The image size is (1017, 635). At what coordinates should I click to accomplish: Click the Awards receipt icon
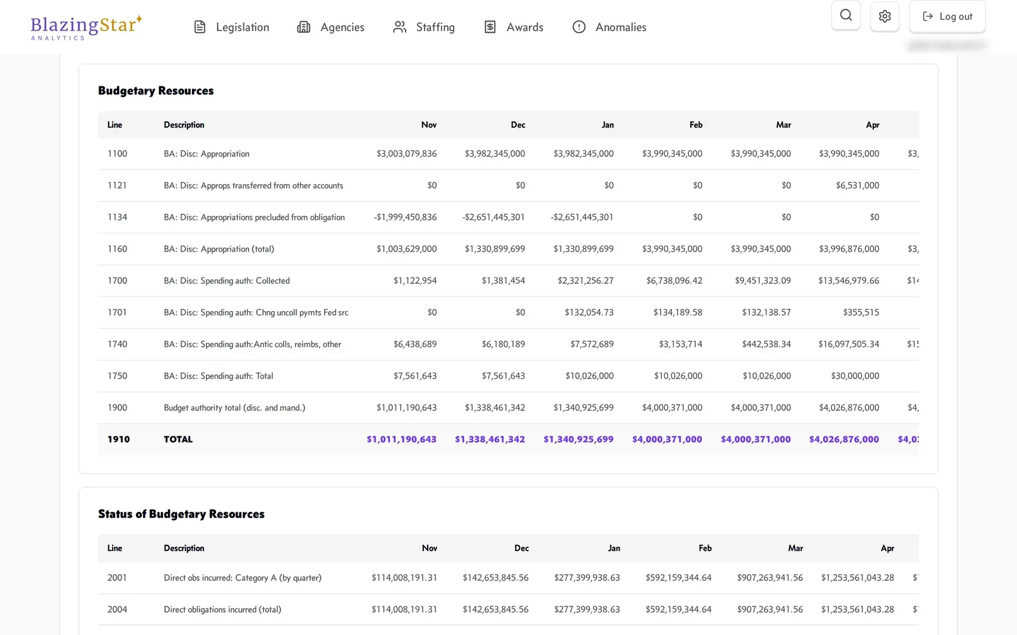tap(490, 27)
